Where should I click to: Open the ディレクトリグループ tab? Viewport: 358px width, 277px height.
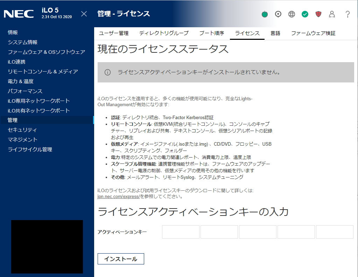(164, 33)
